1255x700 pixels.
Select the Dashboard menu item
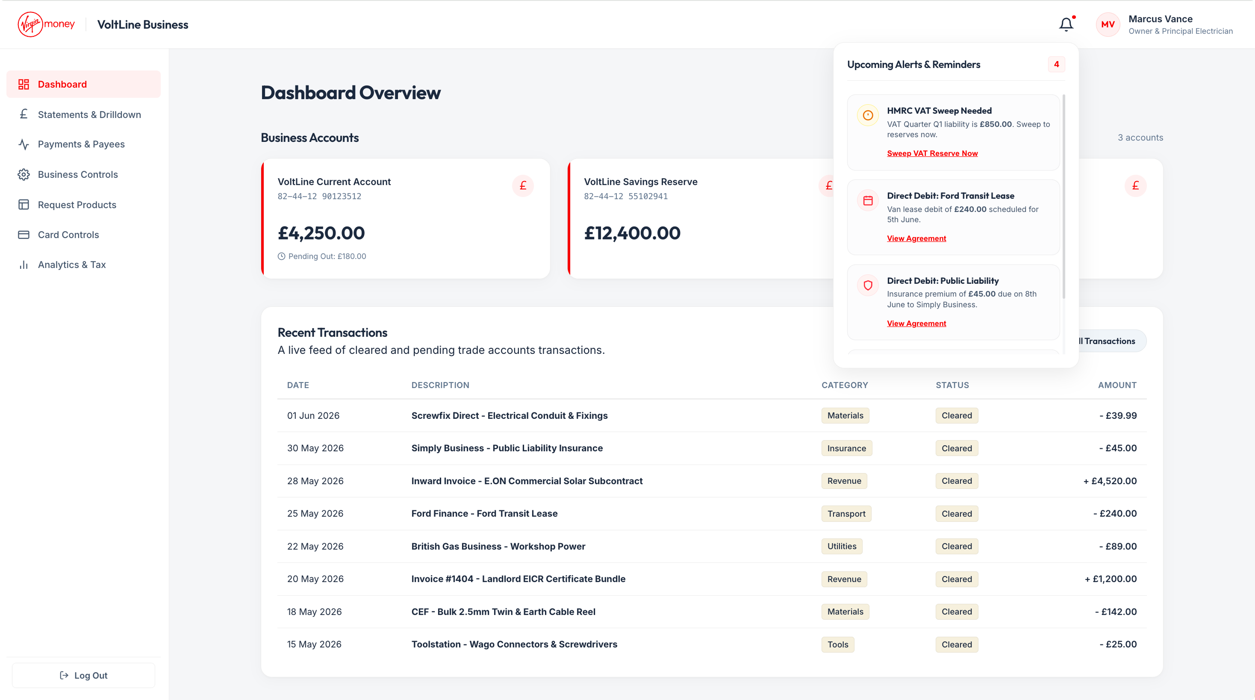coord(83,84)
